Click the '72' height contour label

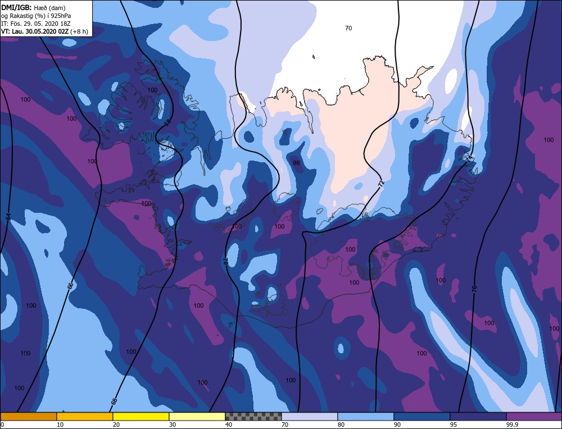(x=381, y=184)
